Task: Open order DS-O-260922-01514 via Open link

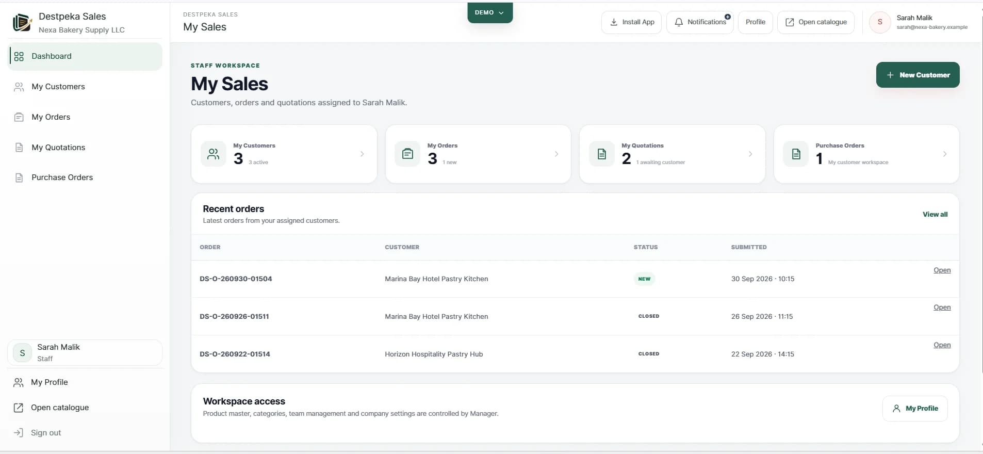Action: pos(942,345)
